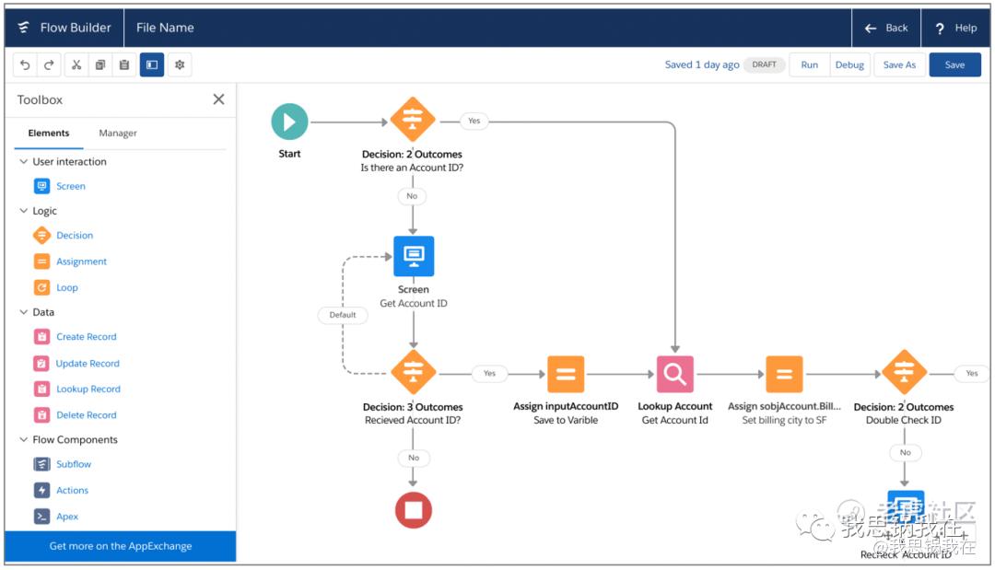Click the Save As button
Viewport: 995px width, 570px height.
[899, 64]
